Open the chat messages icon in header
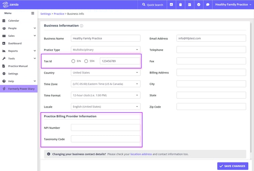Image resolution: width=254 pixels, height=171 pixels. tap(208, 5)
